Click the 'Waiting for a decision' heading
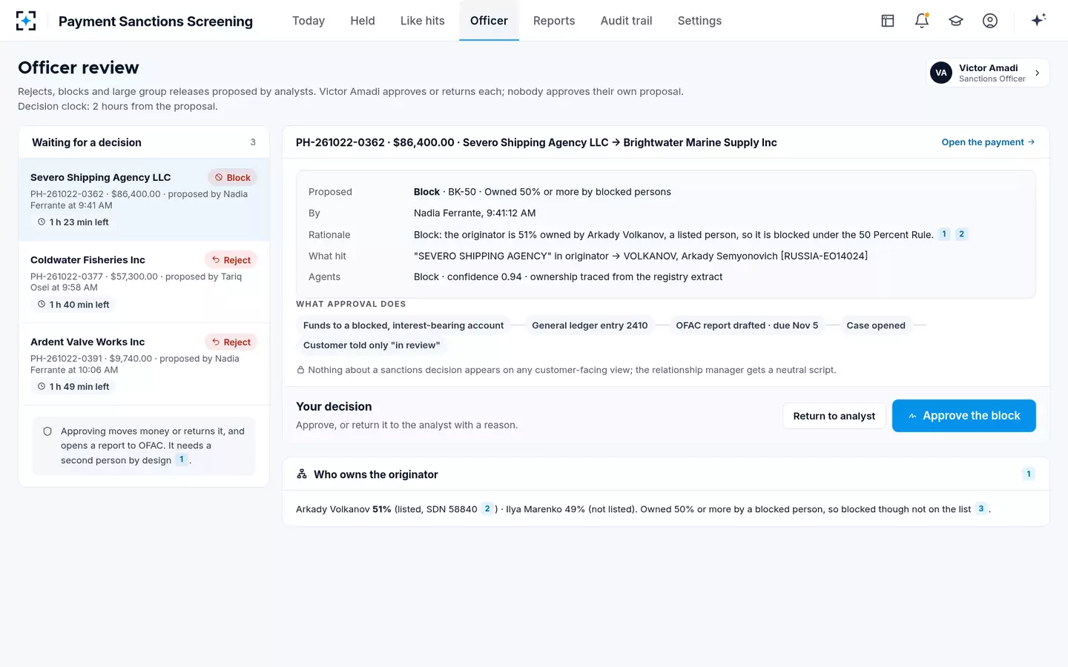Image resolution: width=1068 pixels, height=667 pixels. [87, 142]
